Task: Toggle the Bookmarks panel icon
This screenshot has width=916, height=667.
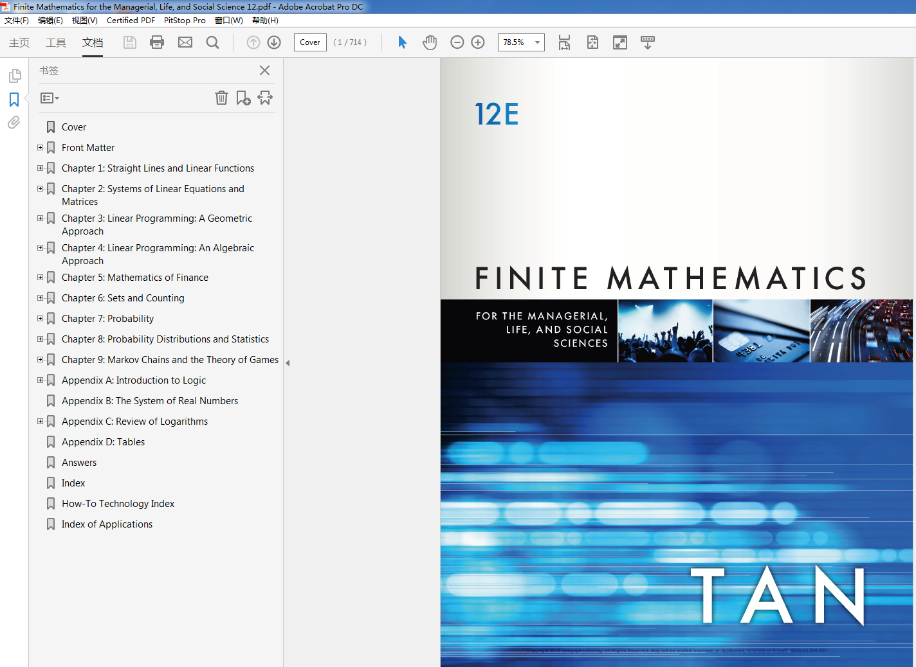Action: [x=14, y=100]
